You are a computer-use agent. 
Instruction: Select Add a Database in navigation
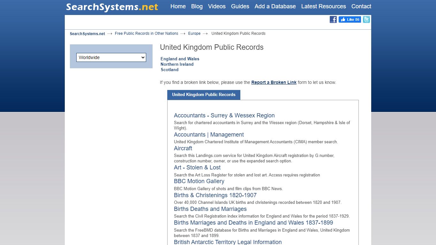[275, 6]
